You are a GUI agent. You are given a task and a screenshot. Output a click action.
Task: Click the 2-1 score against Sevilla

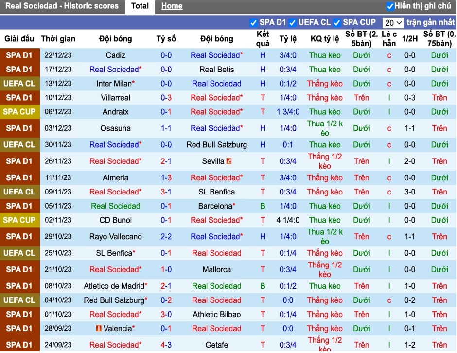coord(166,161)
